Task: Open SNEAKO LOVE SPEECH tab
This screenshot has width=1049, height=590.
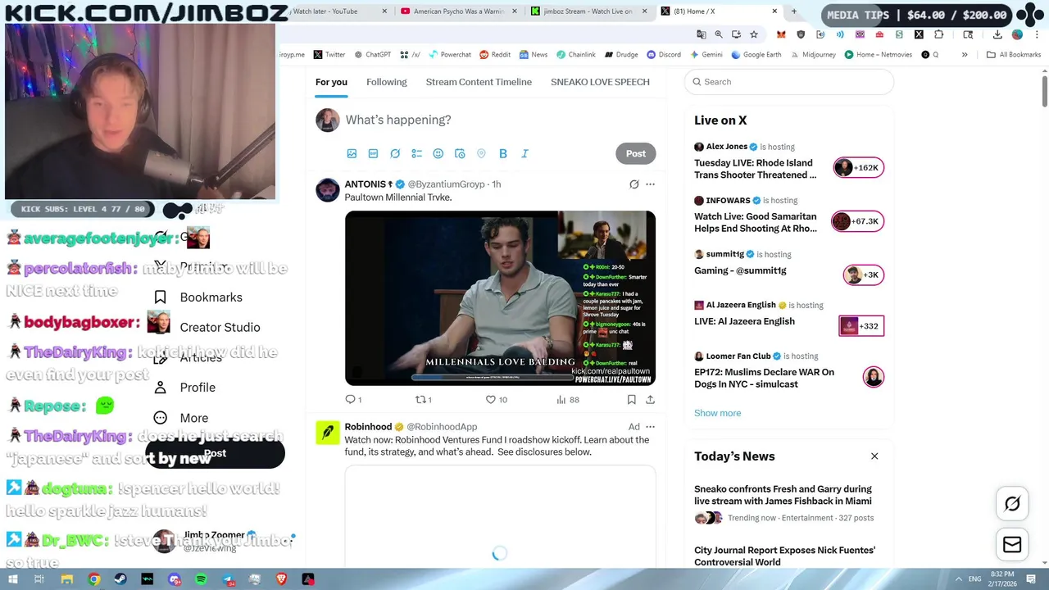Action: point(600,82)
